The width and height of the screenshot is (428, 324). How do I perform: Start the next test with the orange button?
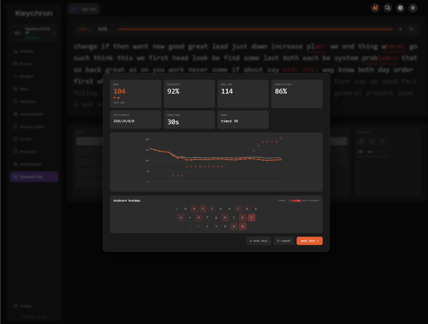[x=310, y=241]
